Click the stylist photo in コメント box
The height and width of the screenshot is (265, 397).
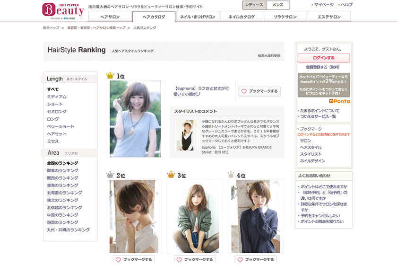click(x=187, y=135)
